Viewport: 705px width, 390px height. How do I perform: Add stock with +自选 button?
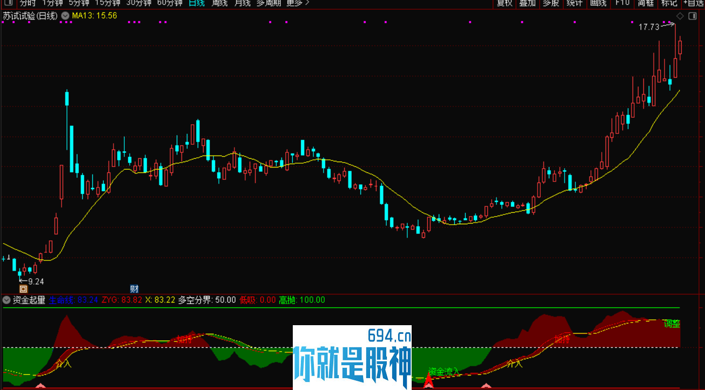click(694, 3)
